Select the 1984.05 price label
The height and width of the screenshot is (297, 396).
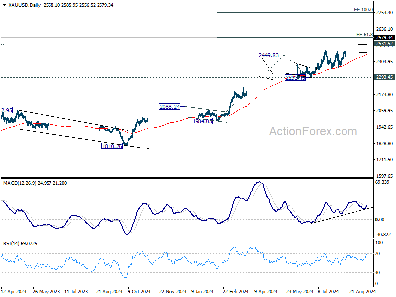point(202,120)
